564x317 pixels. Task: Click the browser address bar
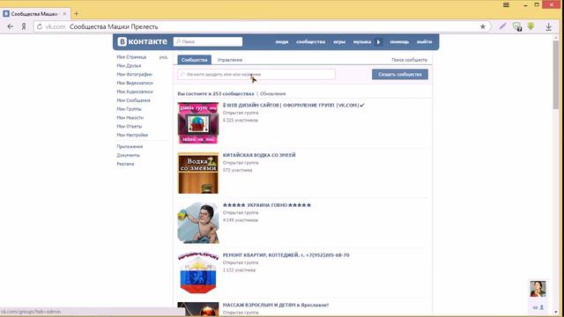[x=263, y=26]
